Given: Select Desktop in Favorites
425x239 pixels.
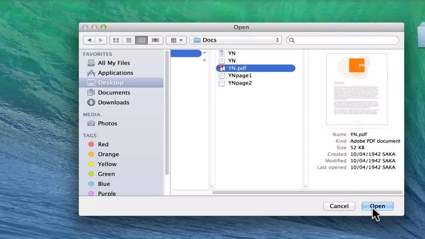Looking at the screenshot, I should pos(121,83).
